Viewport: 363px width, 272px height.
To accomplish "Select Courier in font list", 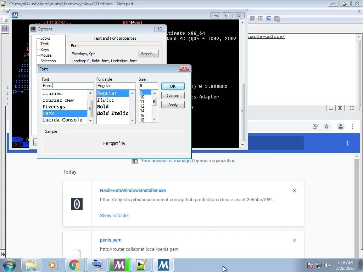I will [65, 93].
